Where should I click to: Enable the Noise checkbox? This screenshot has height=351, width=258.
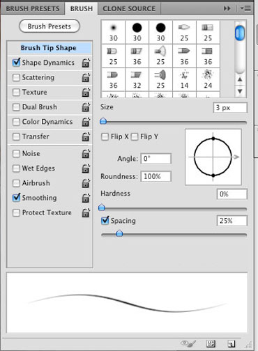click(16, 154)
